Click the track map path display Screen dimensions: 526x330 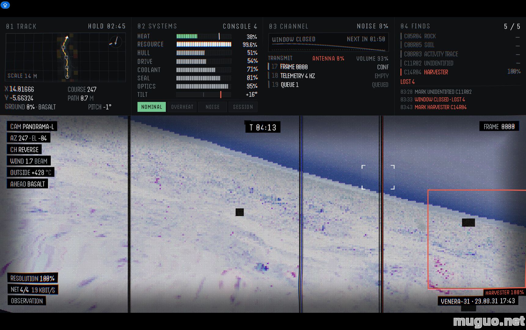coord(65,57)
